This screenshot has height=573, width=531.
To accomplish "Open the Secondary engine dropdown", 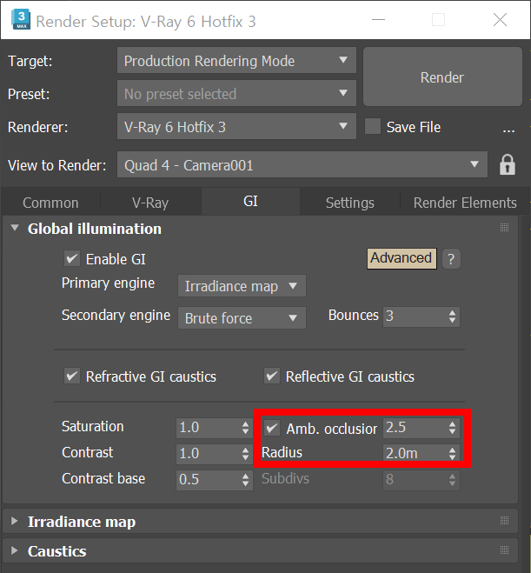I will click(242, 318).
